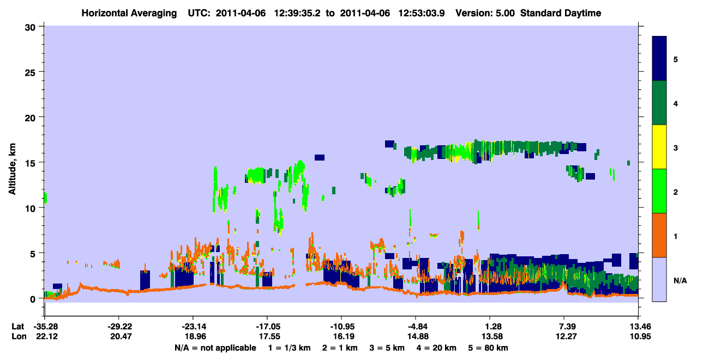709x363 pixels.
Task: Click the latitude value -4.84
Action: (416, 327)
